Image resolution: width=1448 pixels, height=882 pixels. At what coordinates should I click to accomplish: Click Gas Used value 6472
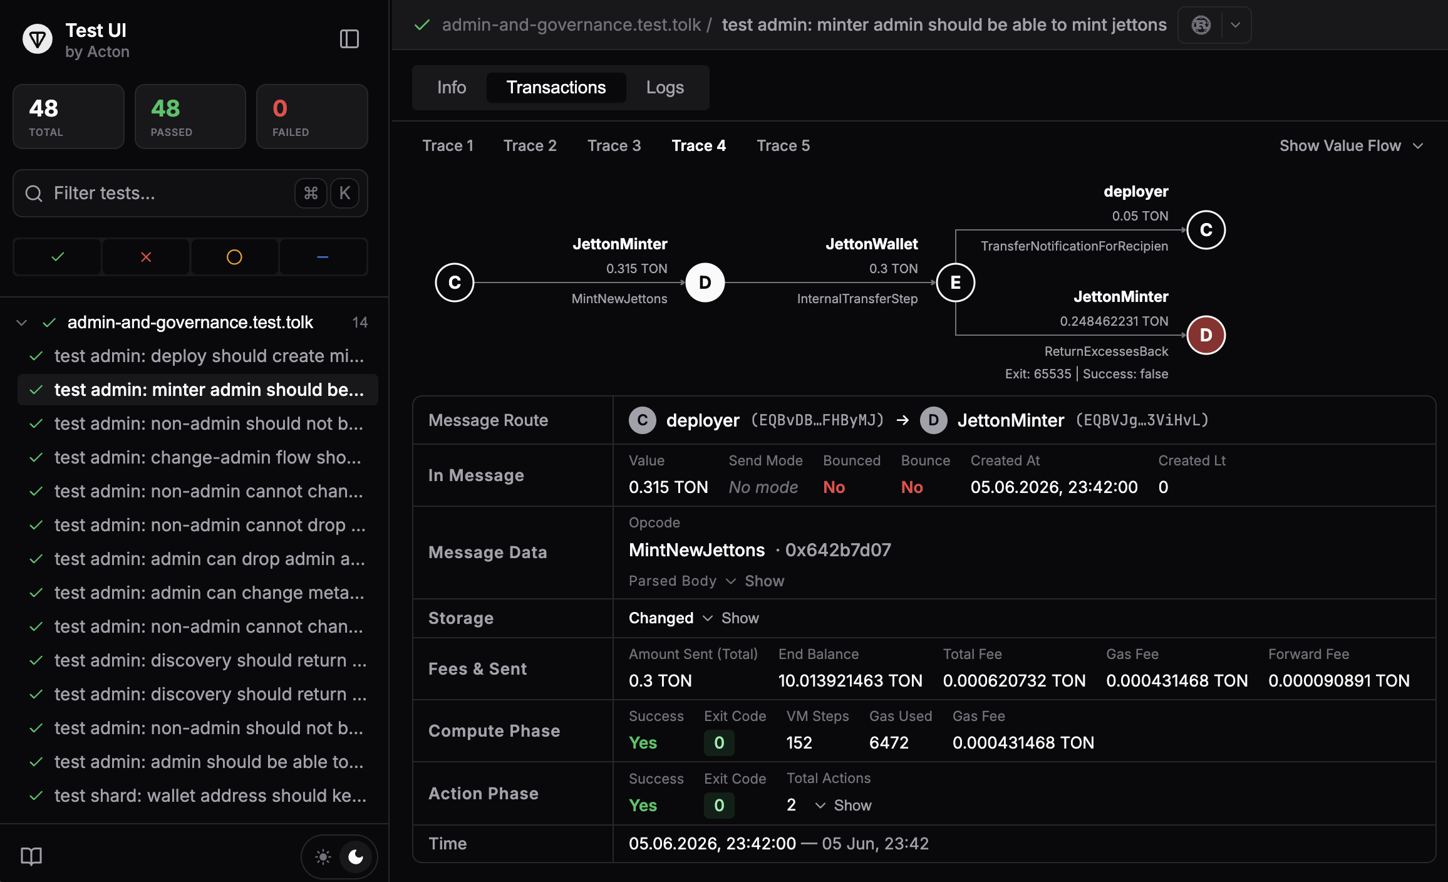tap(889, 743)
